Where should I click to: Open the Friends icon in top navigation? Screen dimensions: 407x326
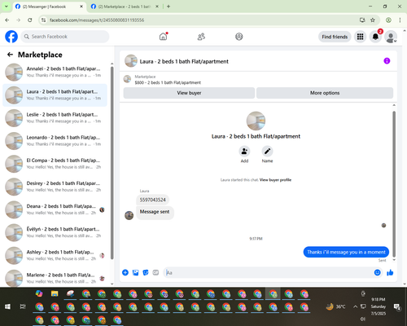201,37
